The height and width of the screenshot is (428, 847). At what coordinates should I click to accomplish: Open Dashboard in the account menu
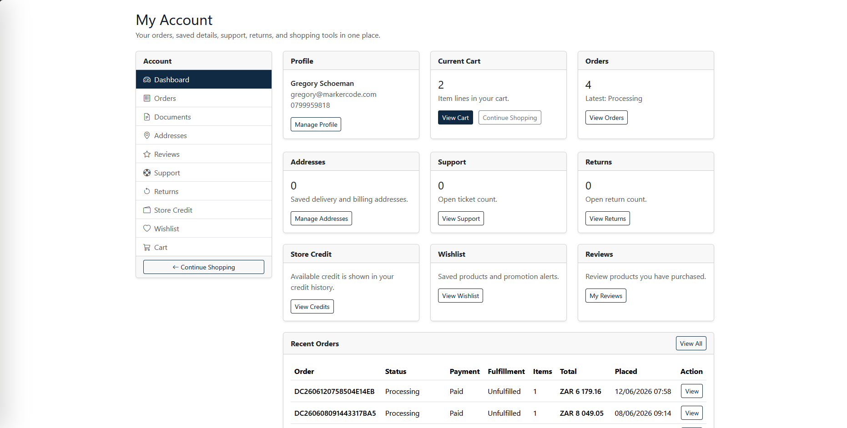204,80
